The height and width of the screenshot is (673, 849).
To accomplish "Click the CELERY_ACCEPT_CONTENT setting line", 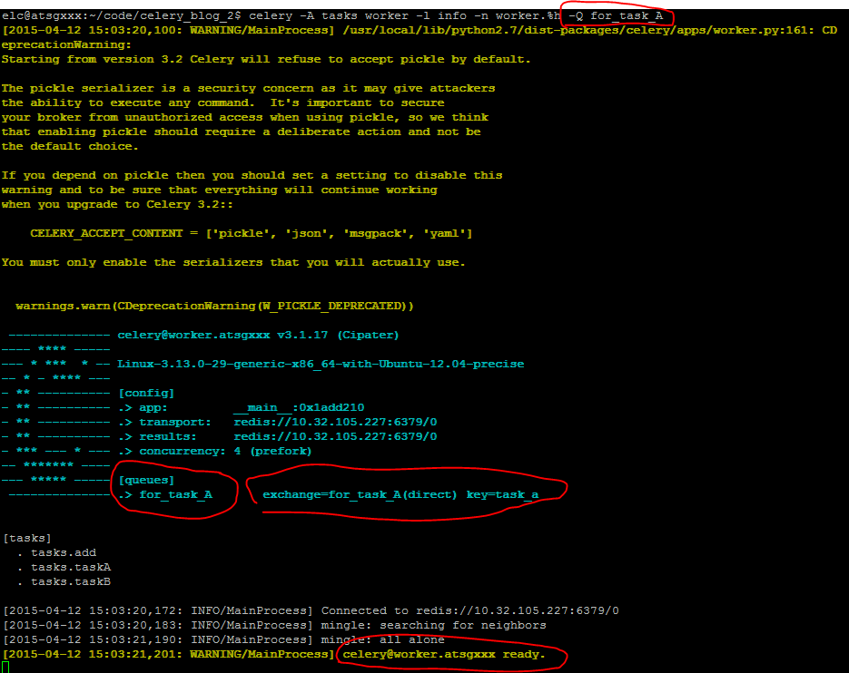I will point(252,233).
